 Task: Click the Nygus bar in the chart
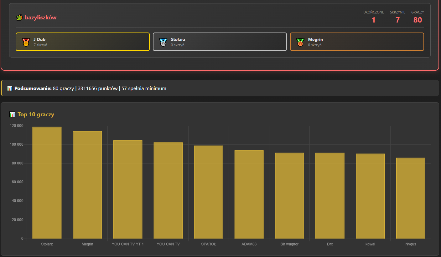tap(411, 198)
